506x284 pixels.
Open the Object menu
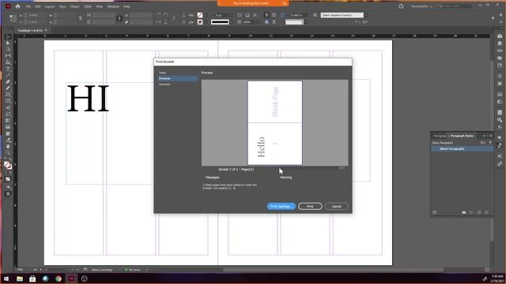(x=74, y=6)
